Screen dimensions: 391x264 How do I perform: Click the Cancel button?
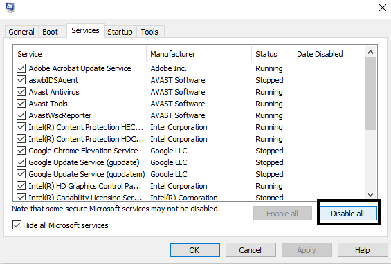(251, 250)
